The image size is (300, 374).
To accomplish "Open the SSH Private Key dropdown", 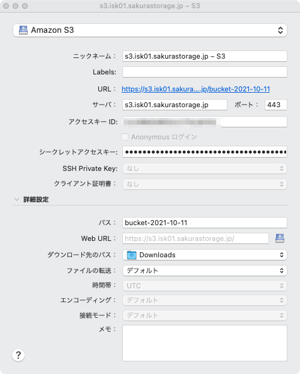I will (x=205, y=168).
